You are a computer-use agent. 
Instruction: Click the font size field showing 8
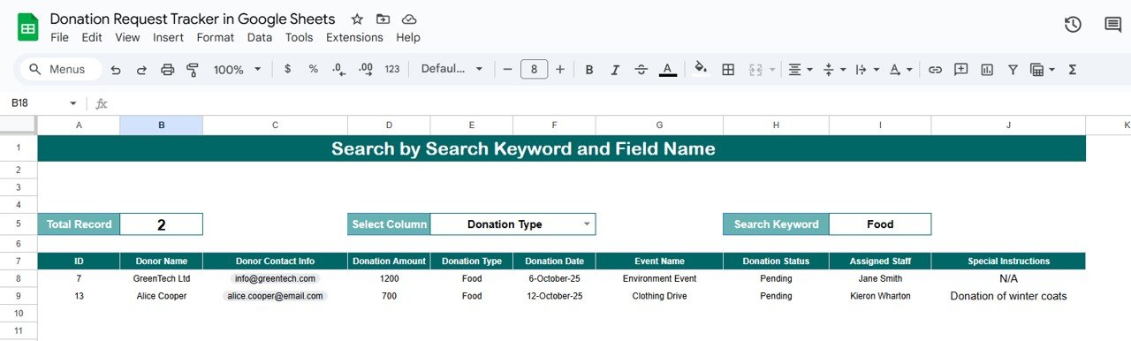[x=534, y=69]
